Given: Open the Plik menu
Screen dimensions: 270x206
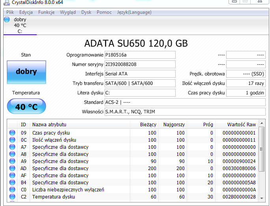Looking at the screenshot, I should pos(10,12).
